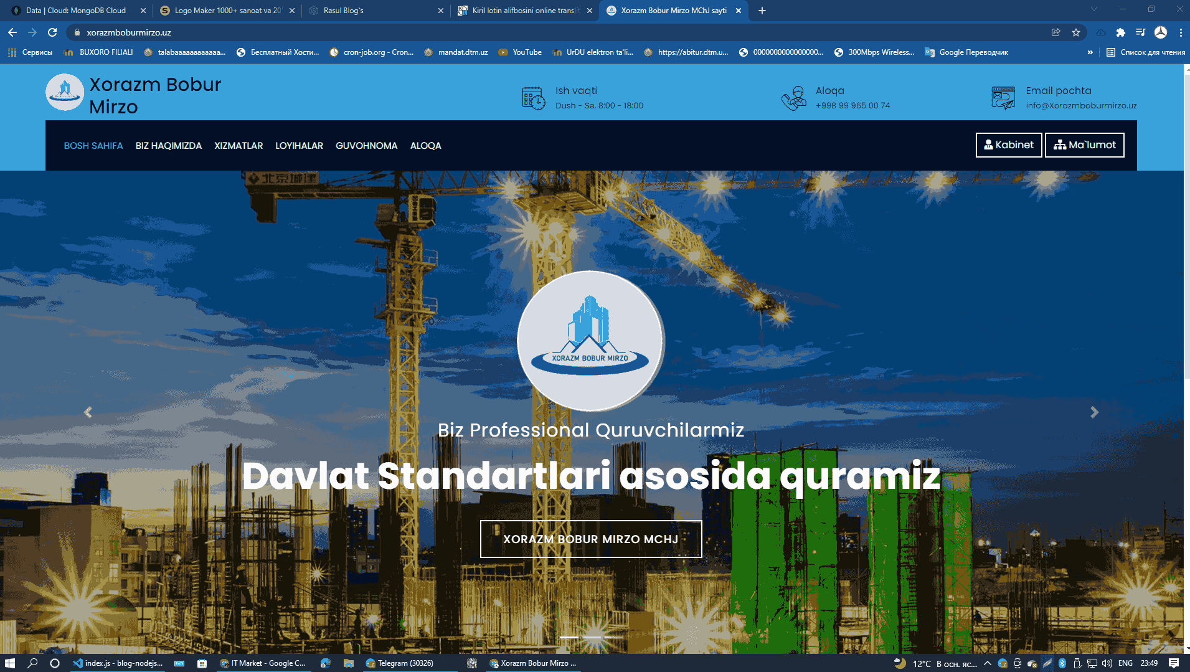Click the XORAZM BOBUR MIRZO MCHJ button
The image size is (1190, 672).
click(x=590, y=539)
